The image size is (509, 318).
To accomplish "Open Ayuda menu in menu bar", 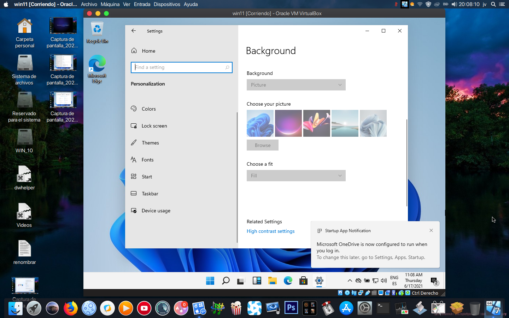I will 191,4.
